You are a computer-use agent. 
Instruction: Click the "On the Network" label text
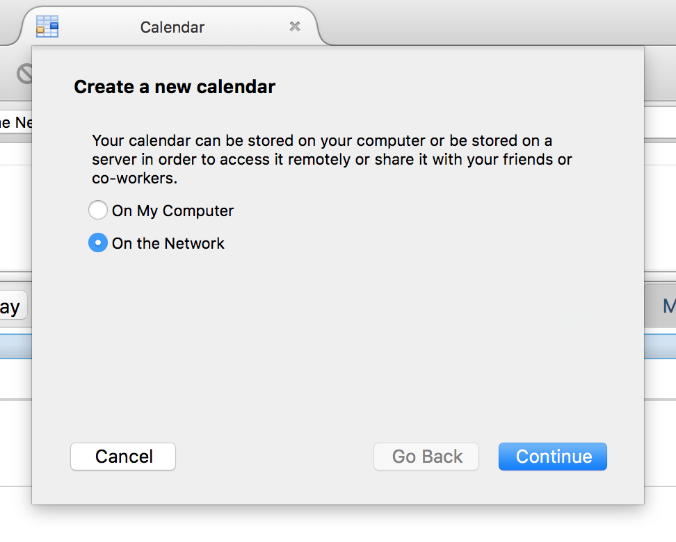[168, 243]
